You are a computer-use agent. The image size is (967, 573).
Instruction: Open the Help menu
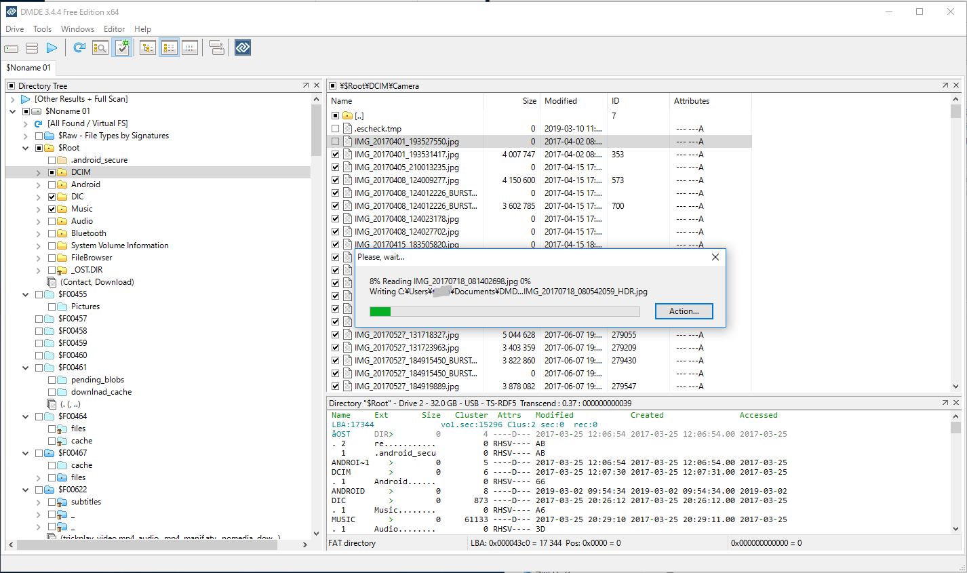[x=142, y=29]
